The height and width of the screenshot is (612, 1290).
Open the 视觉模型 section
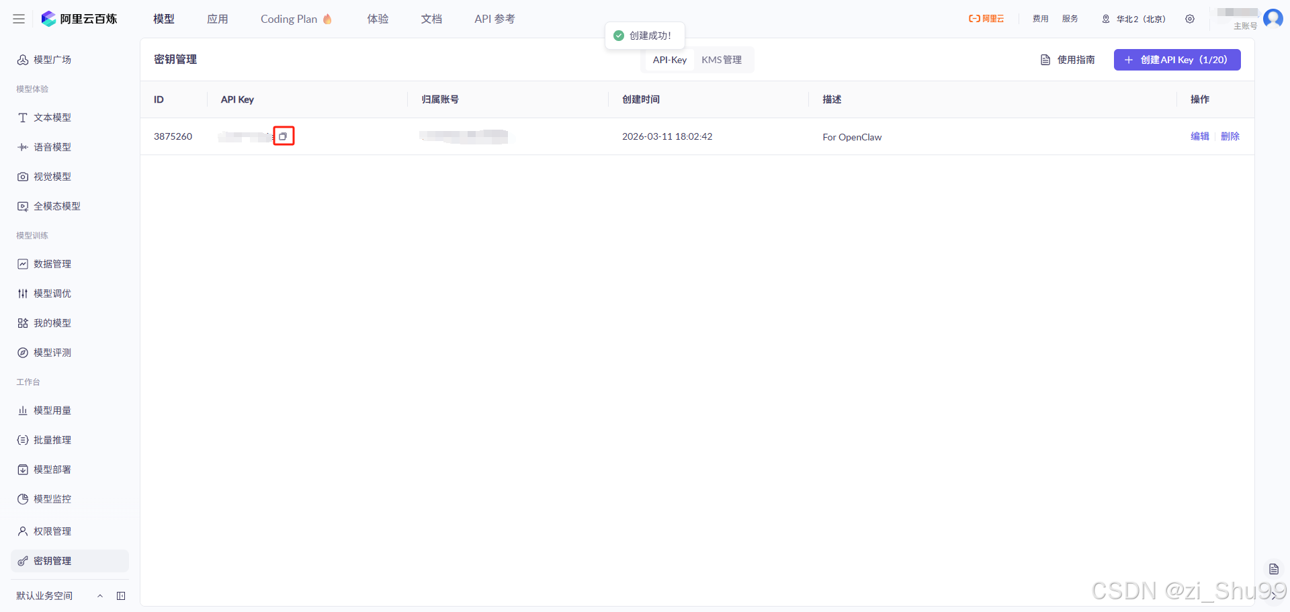51,176
